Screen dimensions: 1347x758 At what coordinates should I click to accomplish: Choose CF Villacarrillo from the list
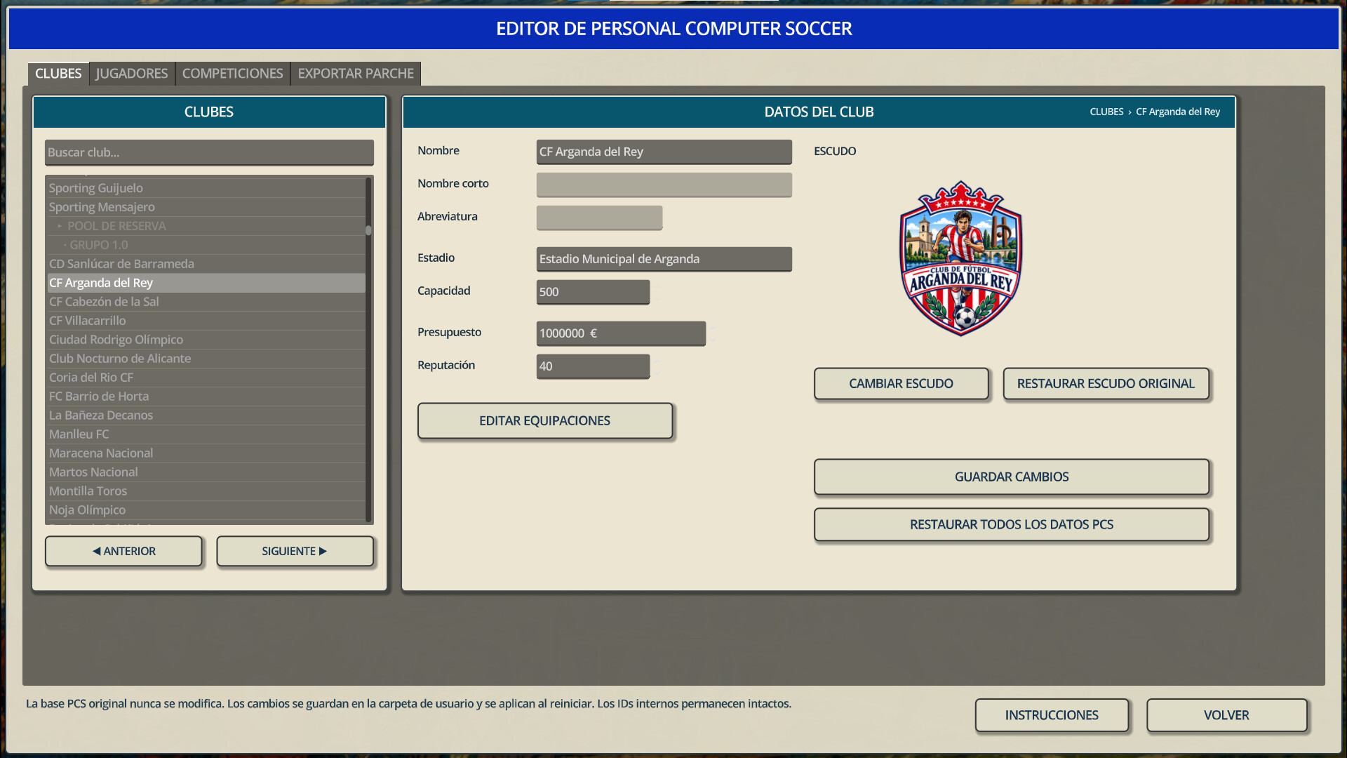click(x=206, y=321)
